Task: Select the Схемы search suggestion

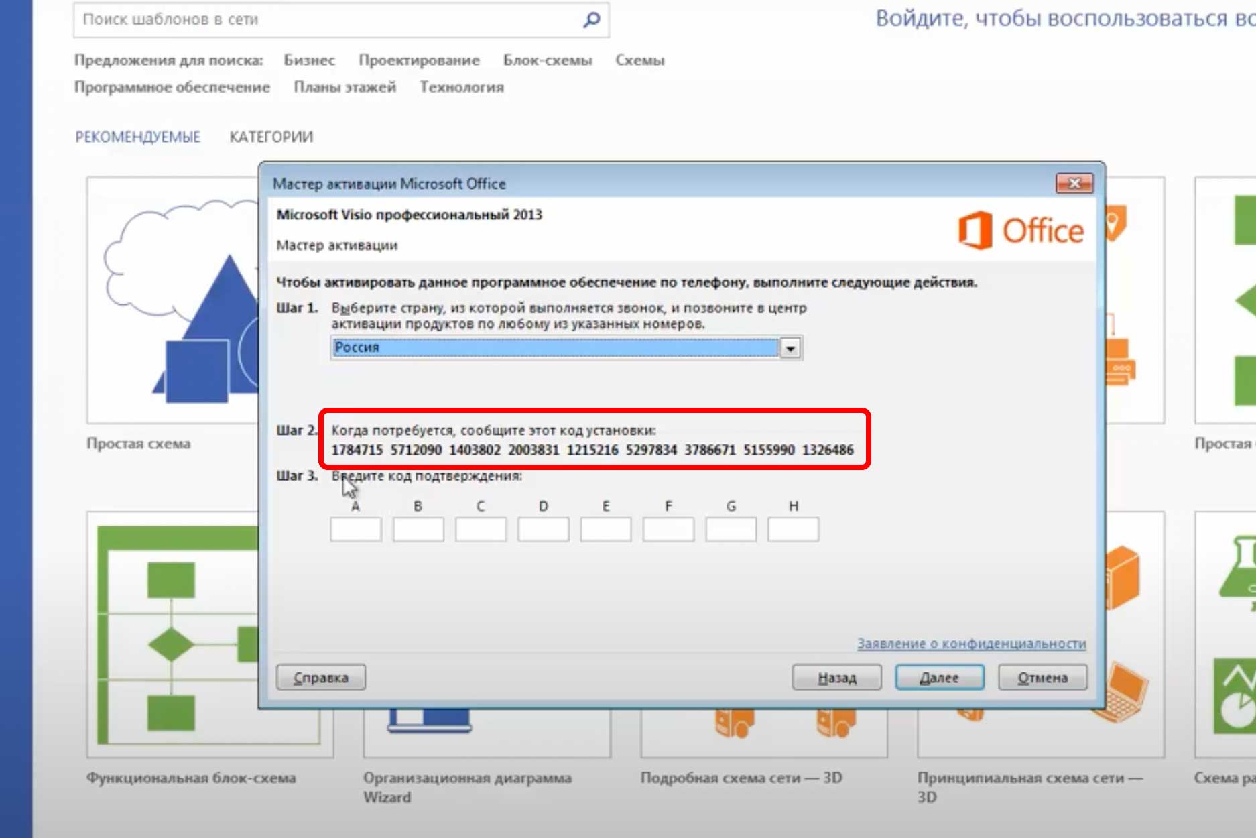Action: click(640, 60)
